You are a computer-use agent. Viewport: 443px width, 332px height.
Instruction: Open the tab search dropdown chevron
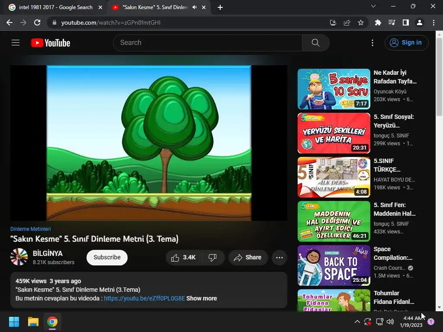click(x=373, y=6)
